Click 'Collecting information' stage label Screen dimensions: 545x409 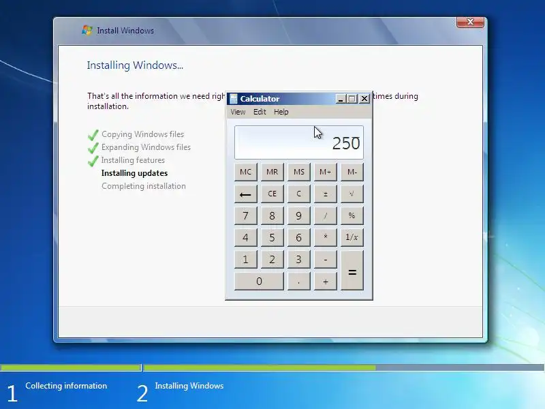pos(66,386)
